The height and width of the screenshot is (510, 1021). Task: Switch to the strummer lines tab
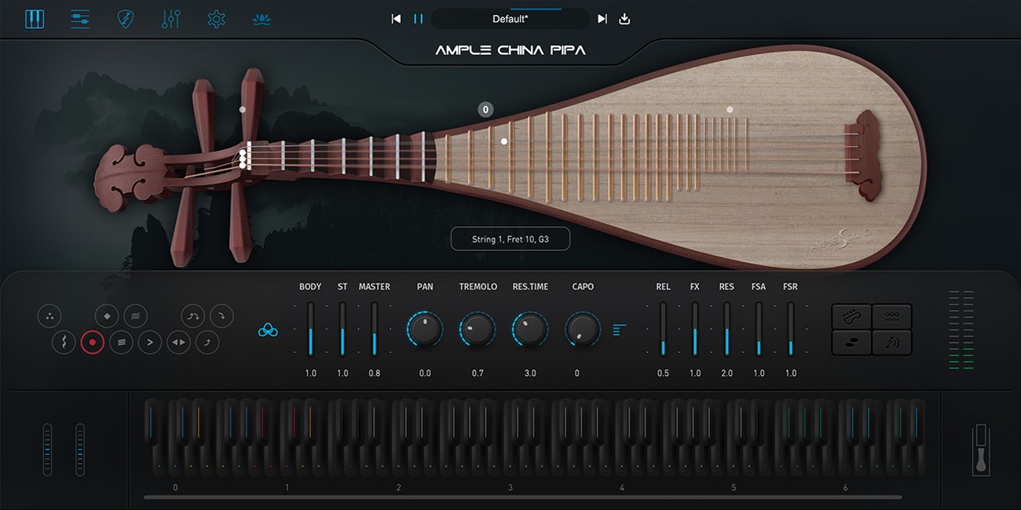(80, 19)
